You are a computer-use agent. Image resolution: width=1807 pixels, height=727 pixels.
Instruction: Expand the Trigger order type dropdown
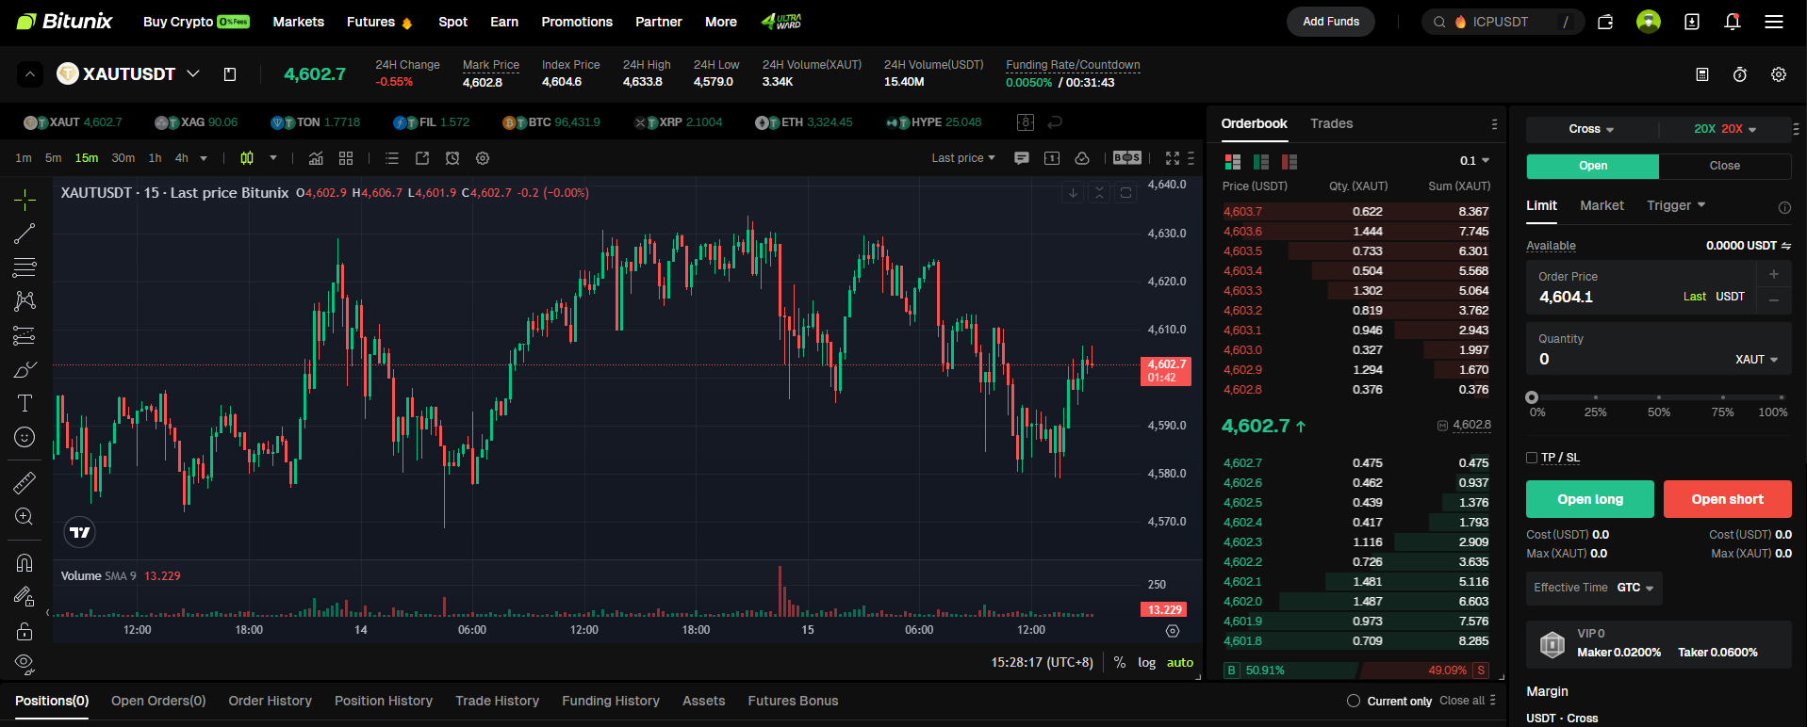[x=1676, y=205]
